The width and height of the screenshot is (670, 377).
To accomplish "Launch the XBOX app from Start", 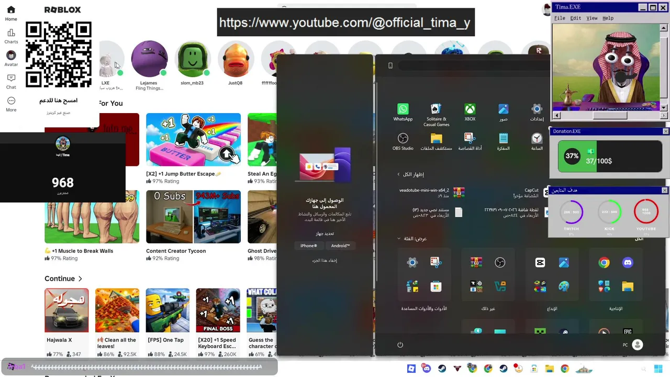I will coord(470,112).
